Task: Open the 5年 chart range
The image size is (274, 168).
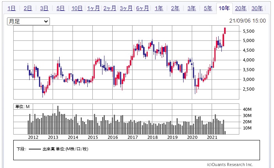Action: [208, 8]
